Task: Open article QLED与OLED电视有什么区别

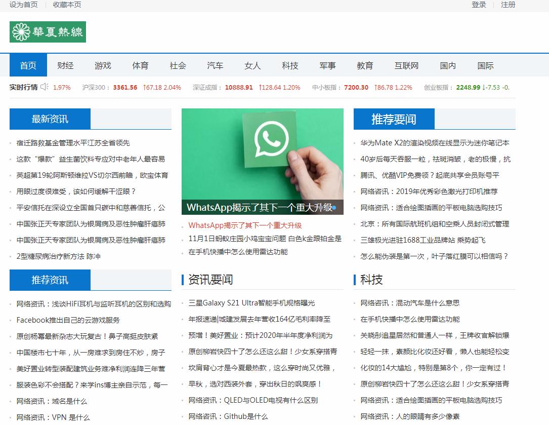Action: pyautogui.click(x=253, y=400)
